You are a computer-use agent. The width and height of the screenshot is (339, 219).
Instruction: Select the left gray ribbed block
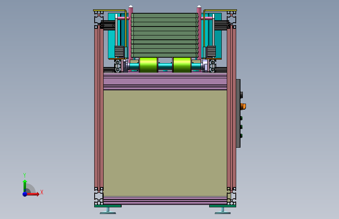click(x=119, y=51)
